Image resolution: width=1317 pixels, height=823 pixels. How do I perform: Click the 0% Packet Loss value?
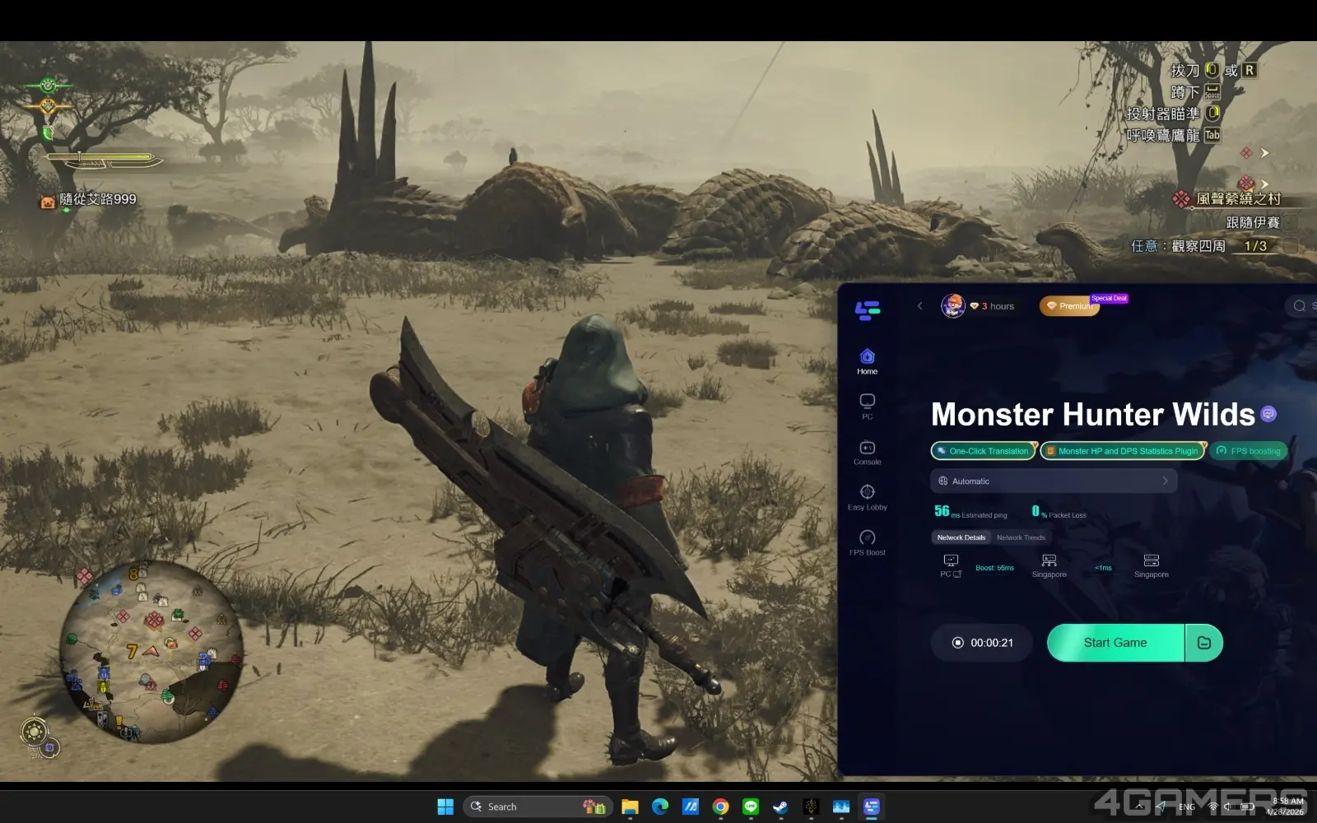1059,511
